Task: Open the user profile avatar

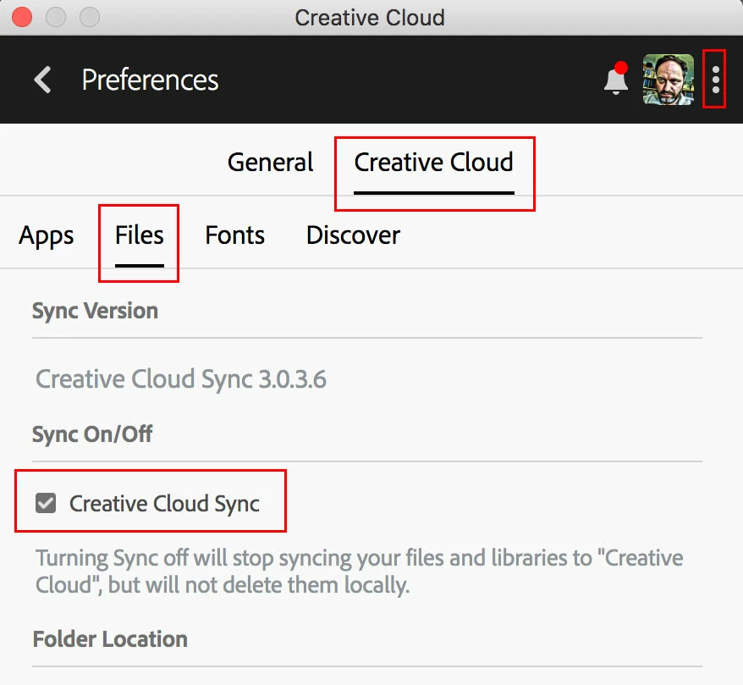Action: 668,79
